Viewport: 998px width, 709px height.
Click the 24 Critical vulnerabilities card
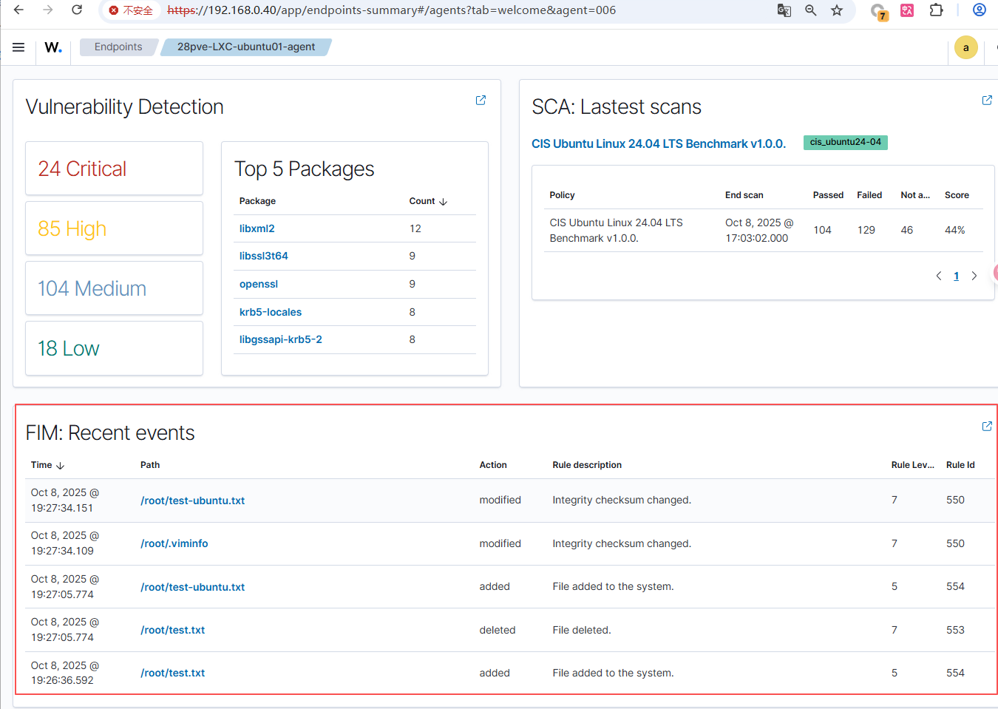click(x=114, y=169)
